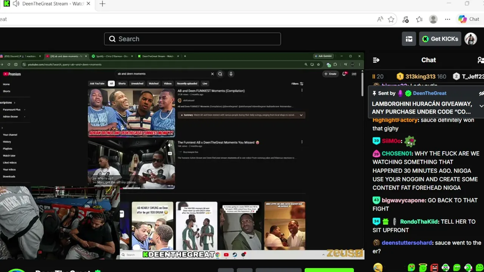Select the Live filter chip
Viewport: 484px width, 272px height.
(205, 83)
